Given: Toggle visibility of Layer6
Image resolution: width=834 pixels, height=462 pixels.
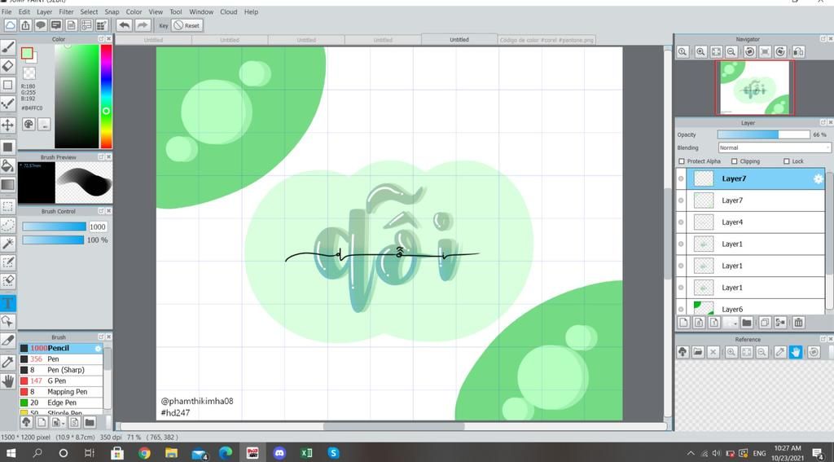Looking at the screenshot, I should click(x=681, y=310).
